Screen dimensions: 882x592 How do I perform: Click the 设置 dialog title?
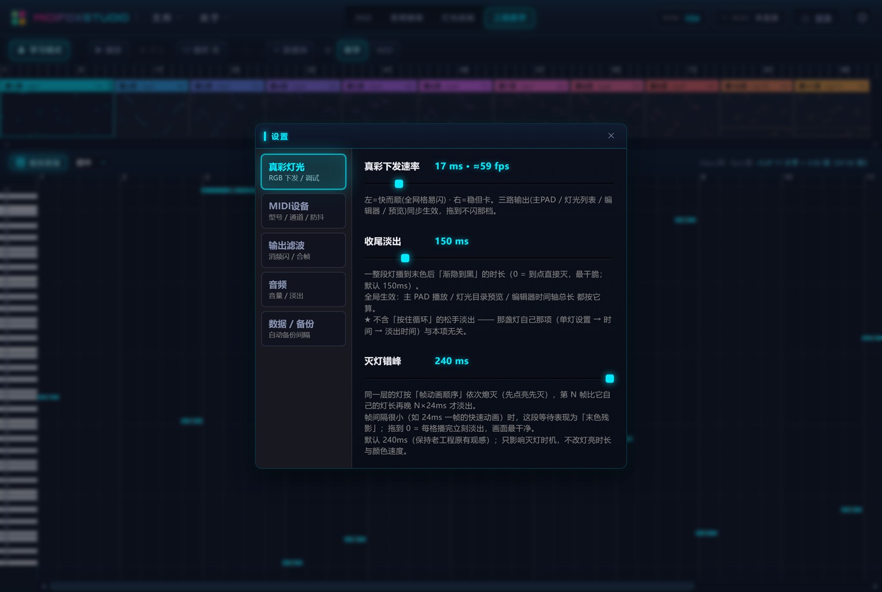[279, 137]
